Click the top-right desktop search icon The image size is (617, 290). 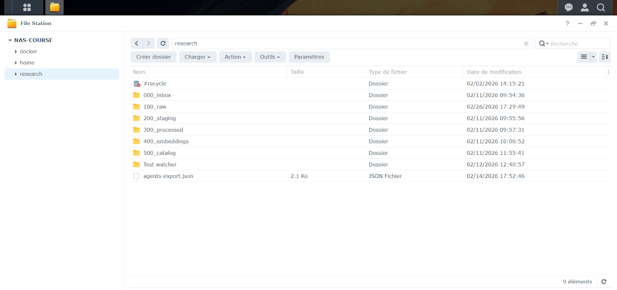pyautogui.click(x=601, y=7)
